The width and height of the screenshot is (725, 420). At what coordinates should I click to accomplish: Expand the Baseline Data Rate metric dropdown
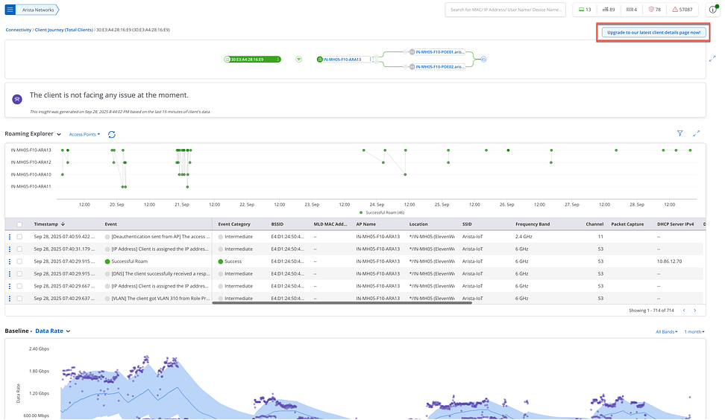point(53,331)
